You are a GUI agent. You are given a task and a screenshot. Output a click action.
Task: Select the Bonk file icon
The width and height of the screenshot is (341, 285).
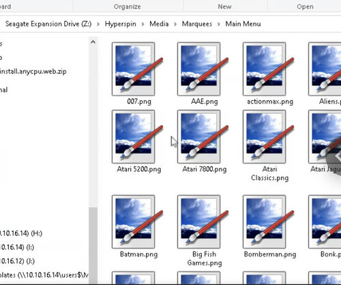tap(325, 222)
